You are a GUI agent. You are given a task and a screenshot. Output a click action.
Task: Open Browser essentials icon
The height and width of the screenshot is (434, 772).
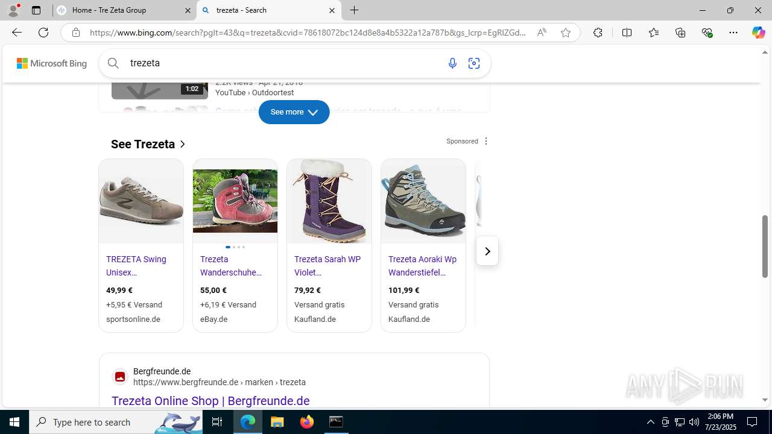tap(707, 33)
